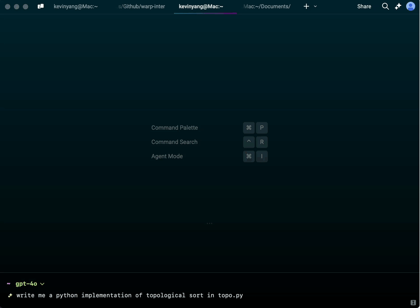Click the P key hint for Command Palette
This screenshot has width=420, height=308.
[x=262, y=128]
